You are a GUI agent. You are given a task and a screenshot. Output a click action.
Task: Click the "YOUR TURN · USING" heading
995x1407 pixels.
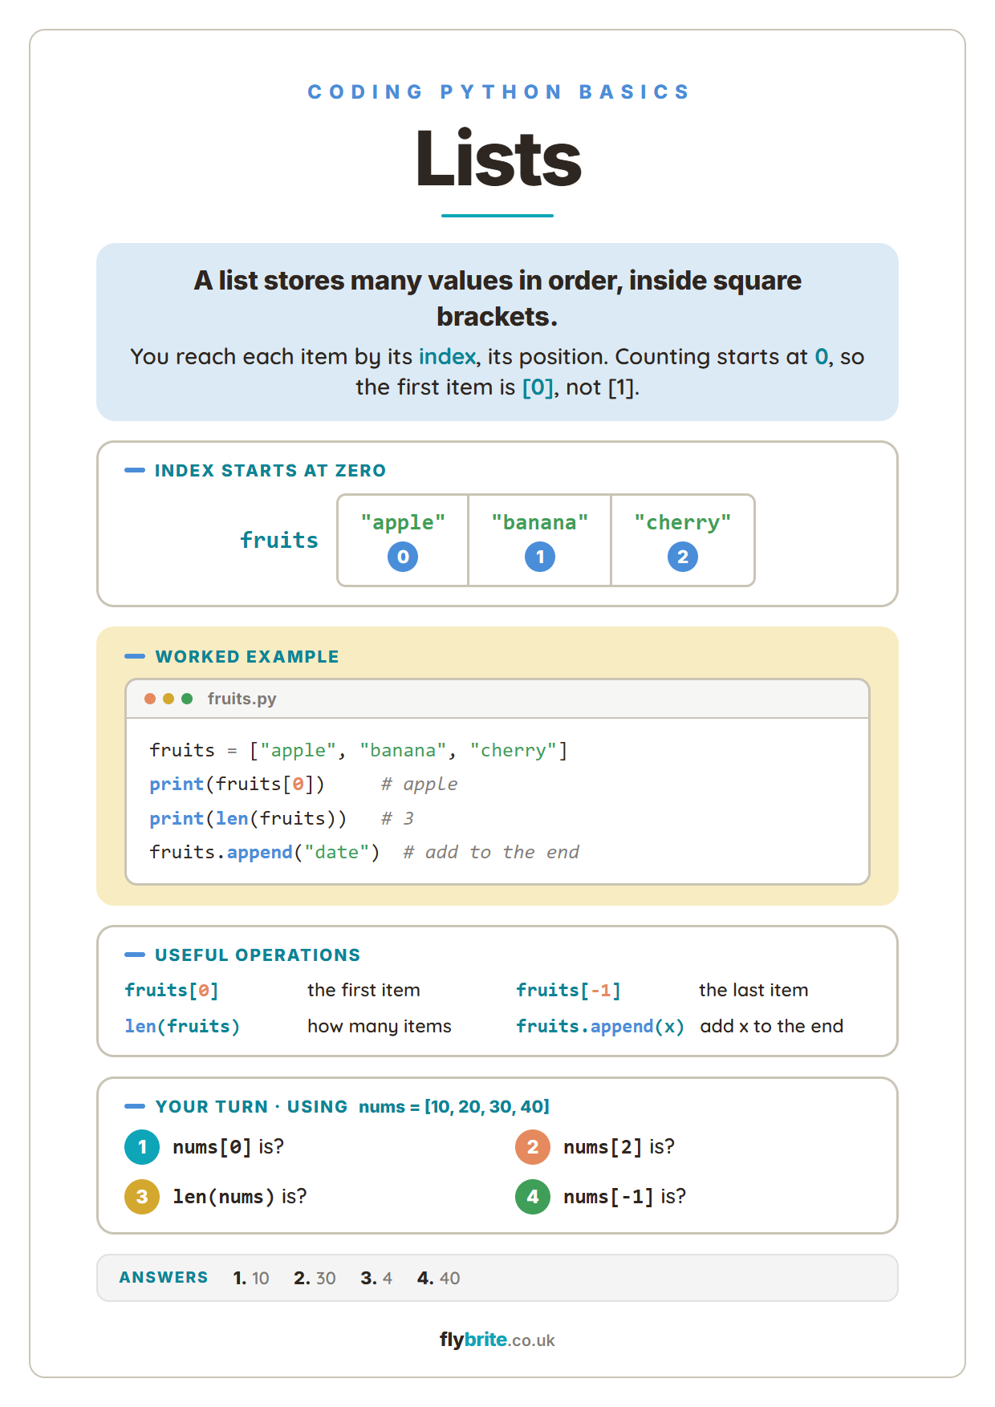[251, 1107]
